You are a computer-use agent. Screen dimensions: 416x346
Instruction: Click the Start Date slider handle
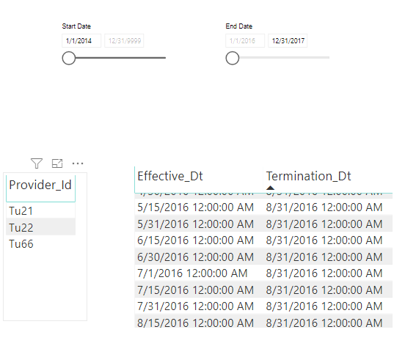point(69,58)
